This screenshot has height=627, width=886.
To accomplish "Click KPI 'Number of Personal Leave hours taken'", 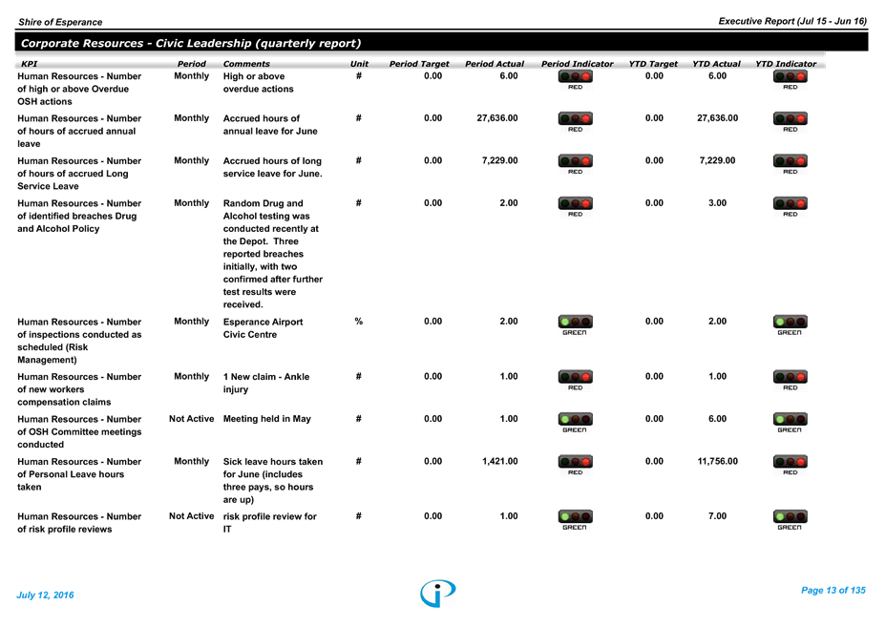I will coord(79,474).
